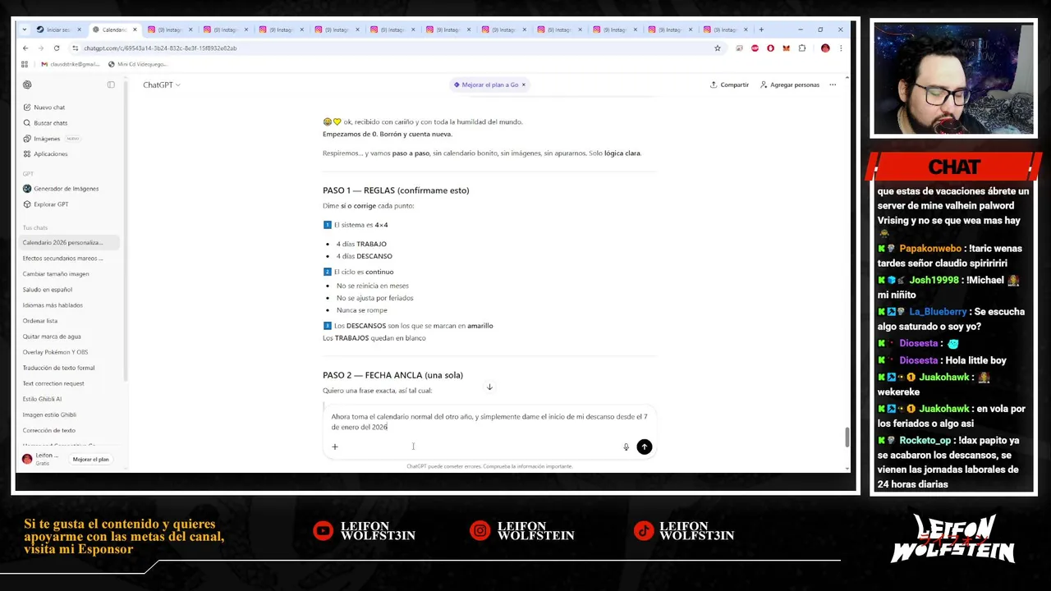
Task: Expand the ChatGPT model selector
Action: coord(161,85)
